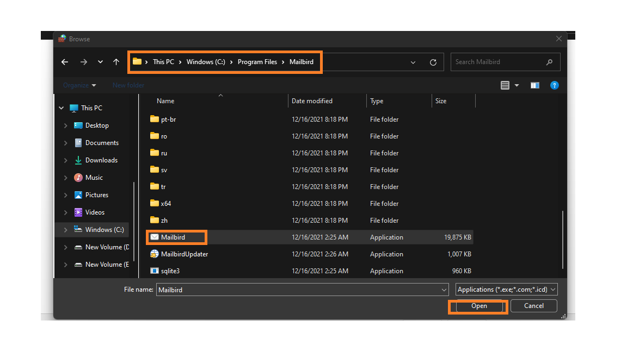Go up one folder level

tap(116, 62)
